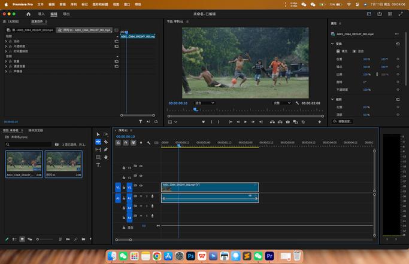Toggle linked selection in timeline
The image size is (409, 264).
point(134,143)
